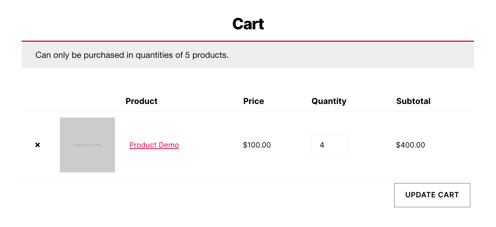This screenshot has width=496, height=227.
Task: Click the word 'Demo' in the product link
Action: (169, 145)
